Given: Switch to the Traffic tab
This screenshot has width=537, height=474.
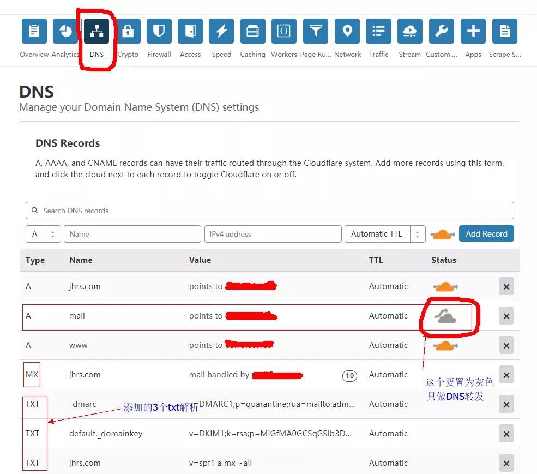Looking at the screenshot, I should click(x=378, y=31).
